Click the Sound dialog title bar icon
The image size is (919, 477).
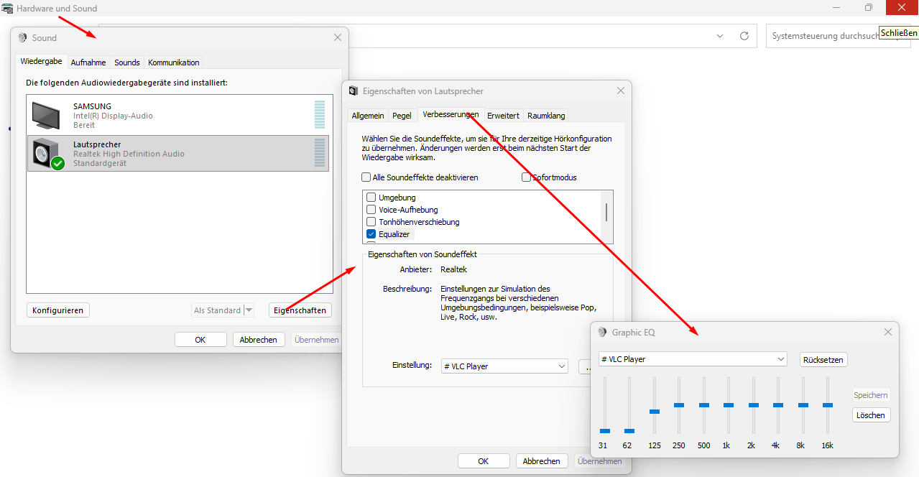(x=22, y=38)
